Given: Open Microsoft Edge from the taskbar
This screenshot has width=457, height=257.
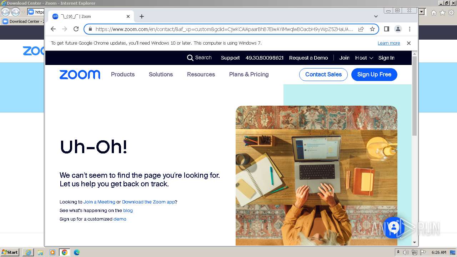Looking at the screenshot, I should pyautogui.click(x=76, y=252).
